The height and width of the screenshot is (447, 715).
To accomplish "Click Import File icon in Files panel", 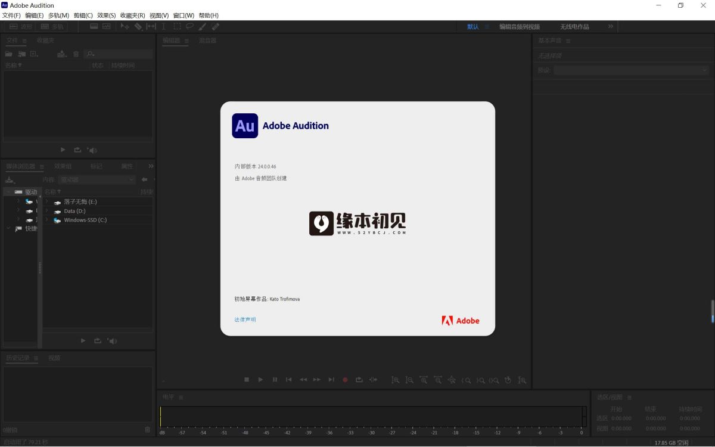I will 21,54.
